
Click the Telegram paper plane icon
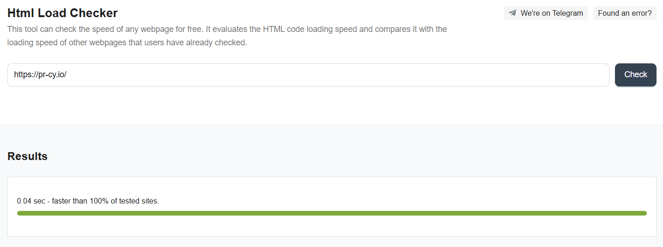[x=512, y=13]
